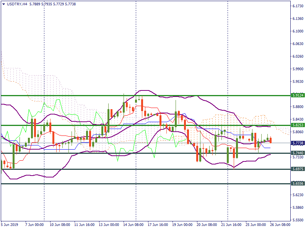This screenshot has width=306, height=229.
Task: Select the 5.9124 price level label
Action: tap(298, 95)
